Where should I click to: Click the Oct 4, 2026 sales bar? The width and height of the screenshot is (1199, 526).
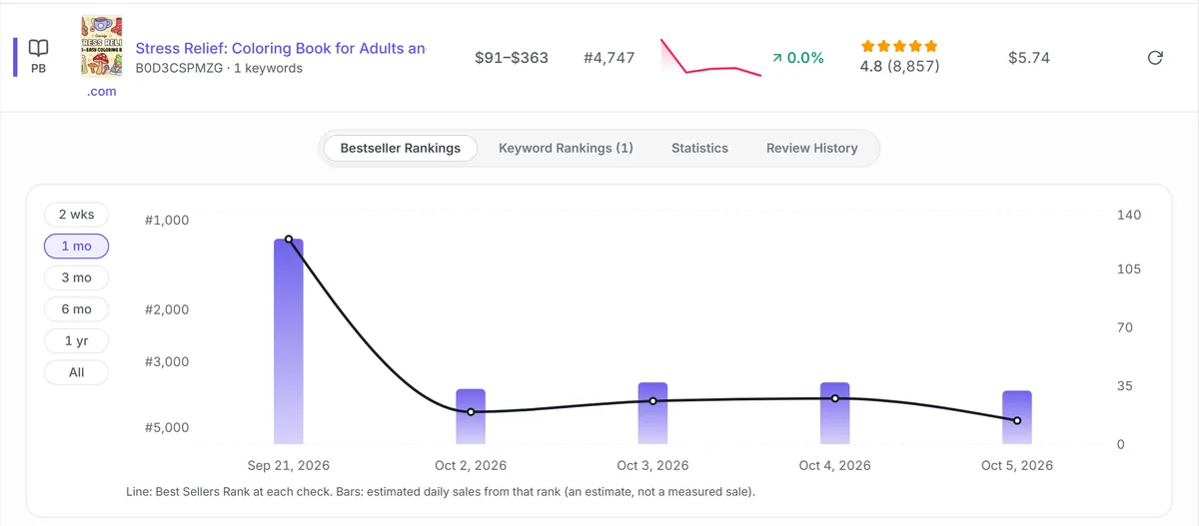pyautogui.click(x=835, y=413)
